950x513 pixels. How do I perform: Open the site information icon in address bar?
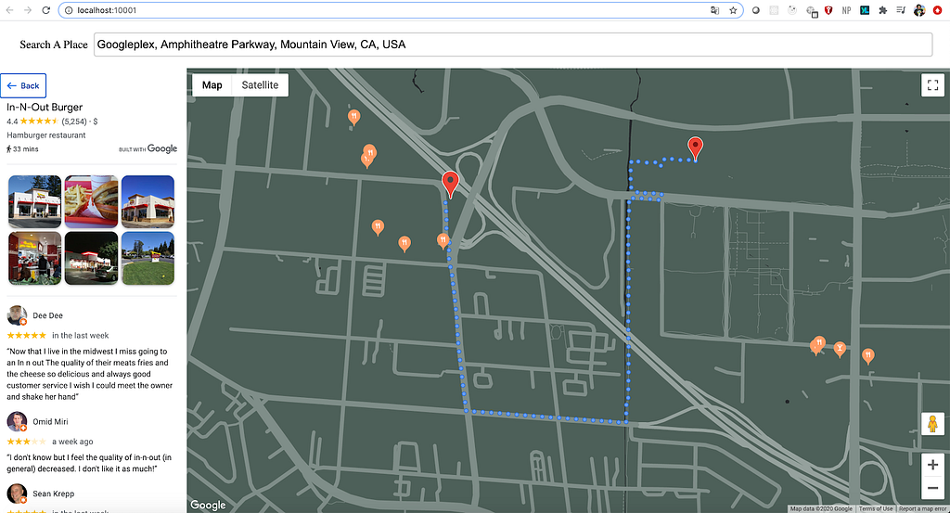click(x=69, y=10)
